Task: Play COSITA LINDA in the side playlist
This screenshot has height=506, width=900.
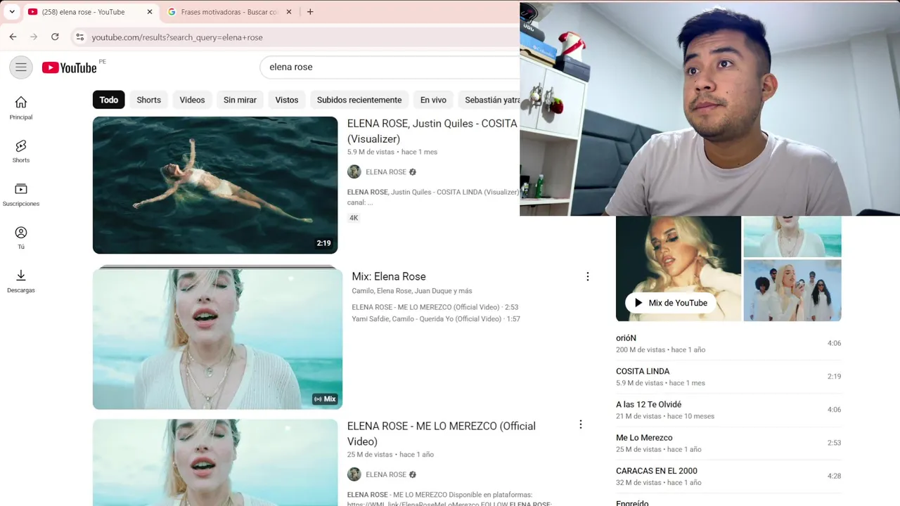Action: [x=728, y=377]
